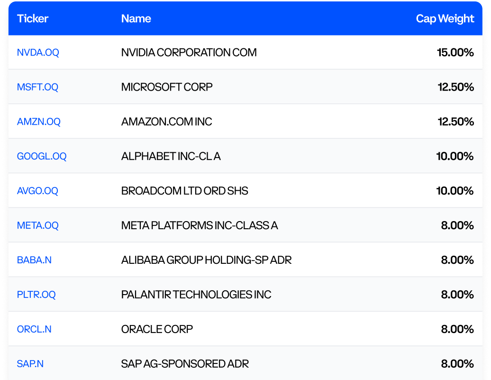Open the PLTR.OQ ticker link
The height and width of the screenshot is (380, 491).
pos(36,295)
